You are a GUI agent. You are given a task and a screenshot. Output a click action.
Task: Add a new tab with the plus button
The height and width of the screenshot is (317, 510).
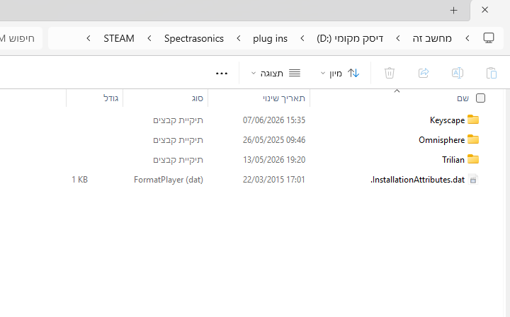[453, 11]
